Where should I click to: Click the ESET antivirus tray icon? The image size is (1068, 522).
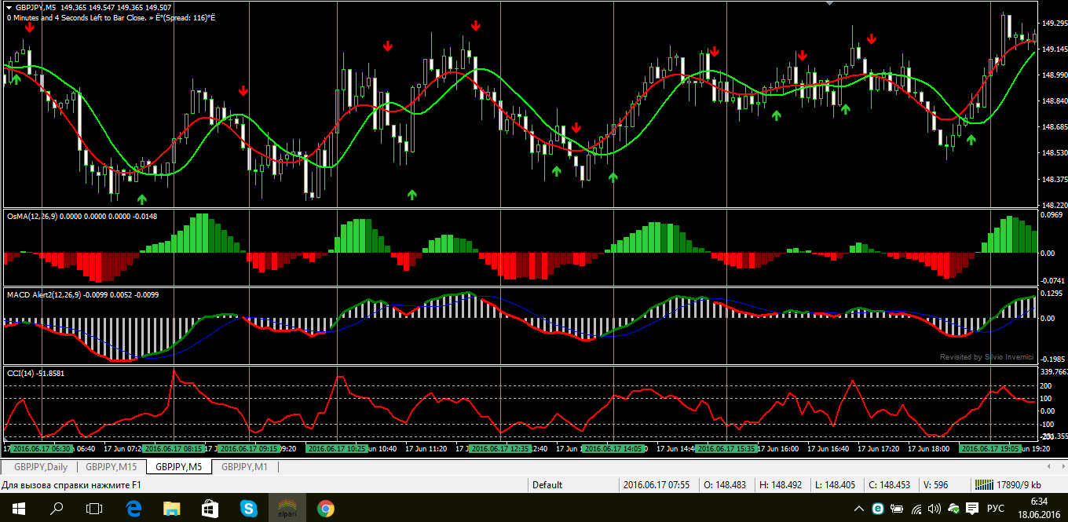(x=878, y=509)
